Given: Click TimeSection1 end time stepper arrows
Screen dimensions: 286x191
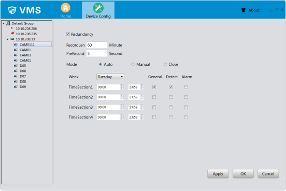Looking at the screenshot, I should pos(142,87).
